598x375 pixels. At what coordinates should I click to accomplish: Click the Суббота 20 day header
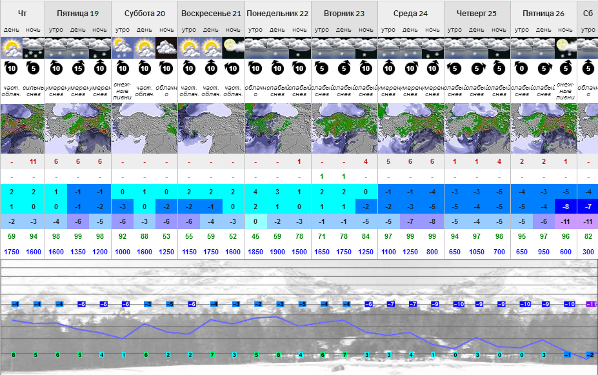pos(145,14)
